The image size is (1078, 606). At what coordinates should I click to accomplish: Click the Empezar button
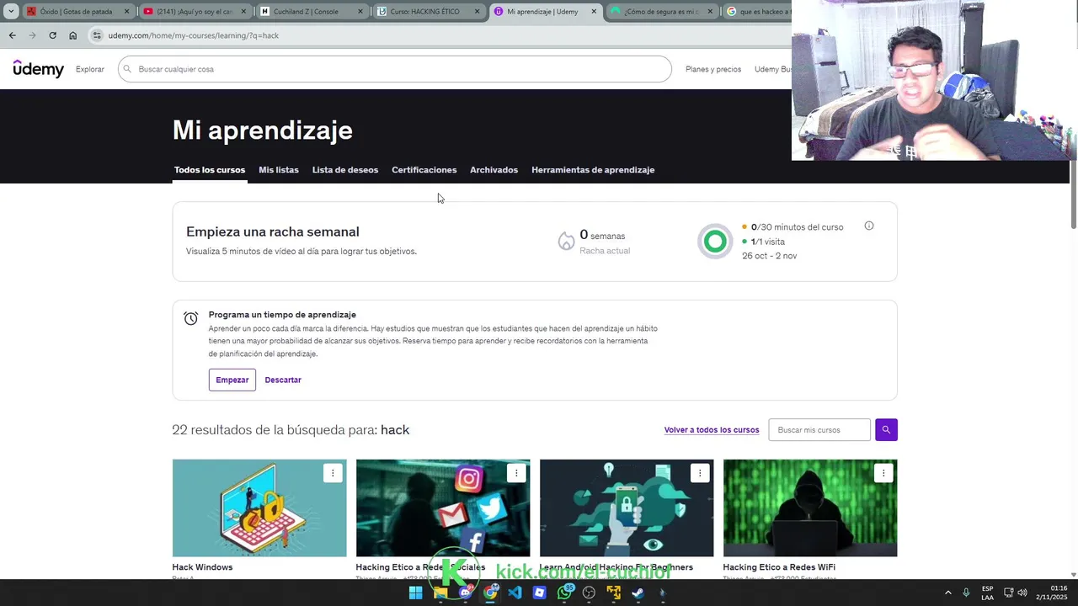coord(232,380)
